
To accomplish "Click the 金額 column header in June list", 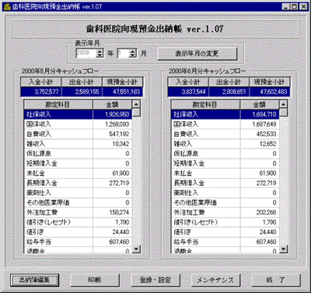I will 260,105.
